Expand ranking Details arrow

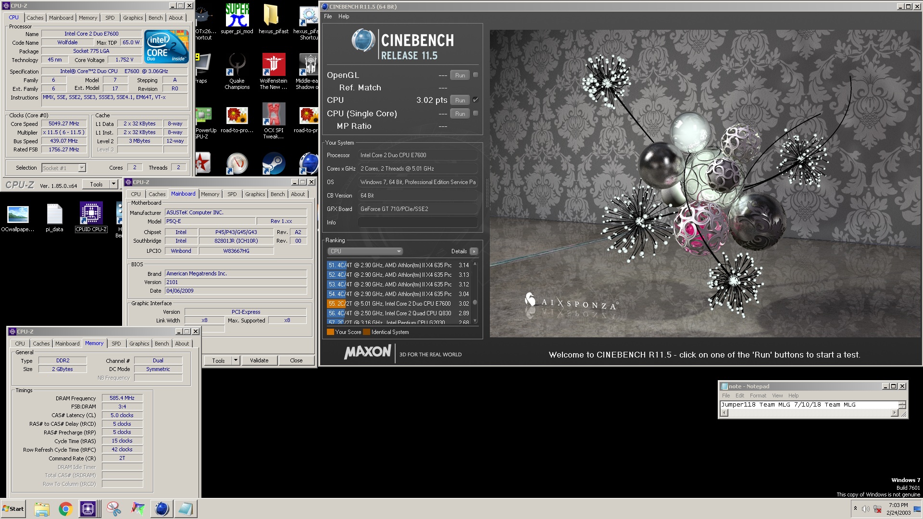(x=474, y=251)
